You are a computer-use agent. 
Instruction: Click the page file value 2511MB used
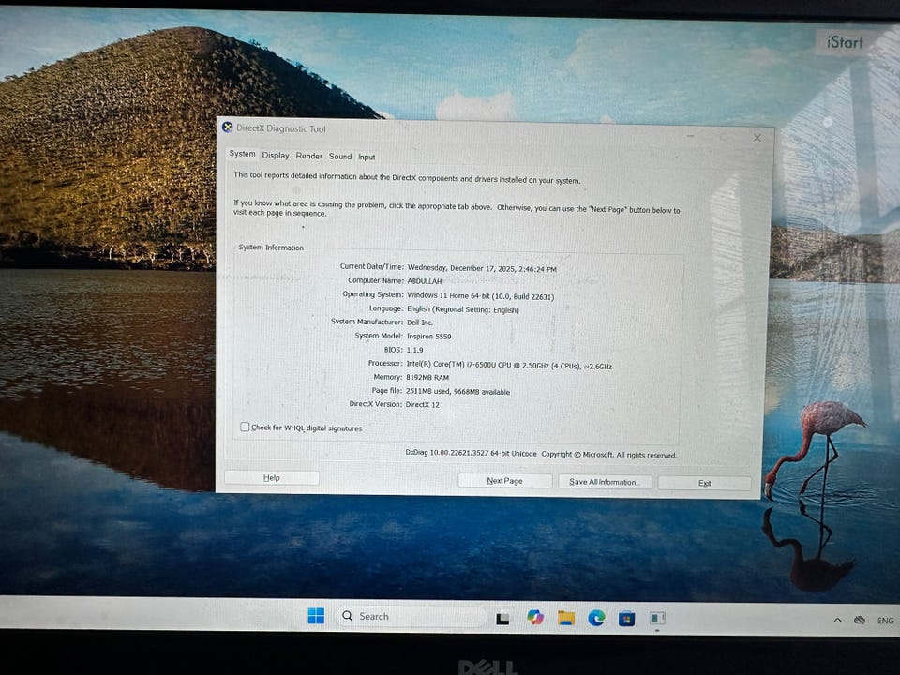(458, 392)
